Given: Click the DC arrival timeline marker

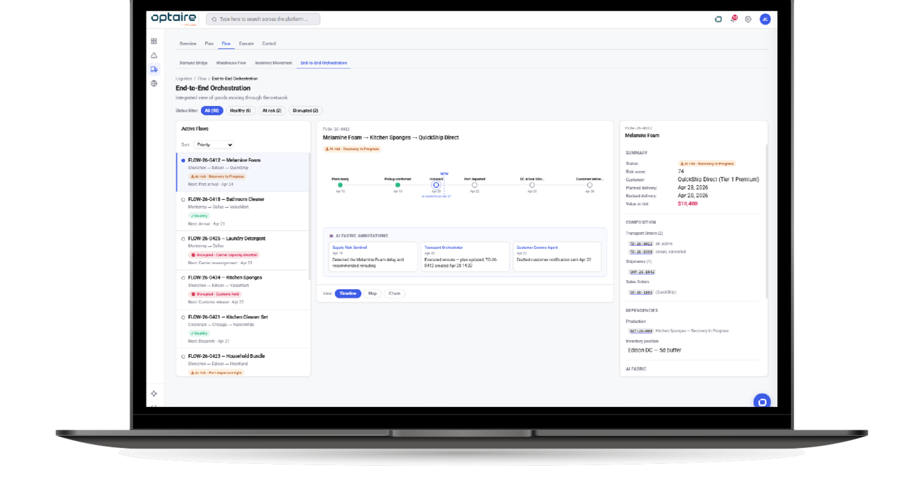Looking at the screenshot, I should tap(532, 185).
